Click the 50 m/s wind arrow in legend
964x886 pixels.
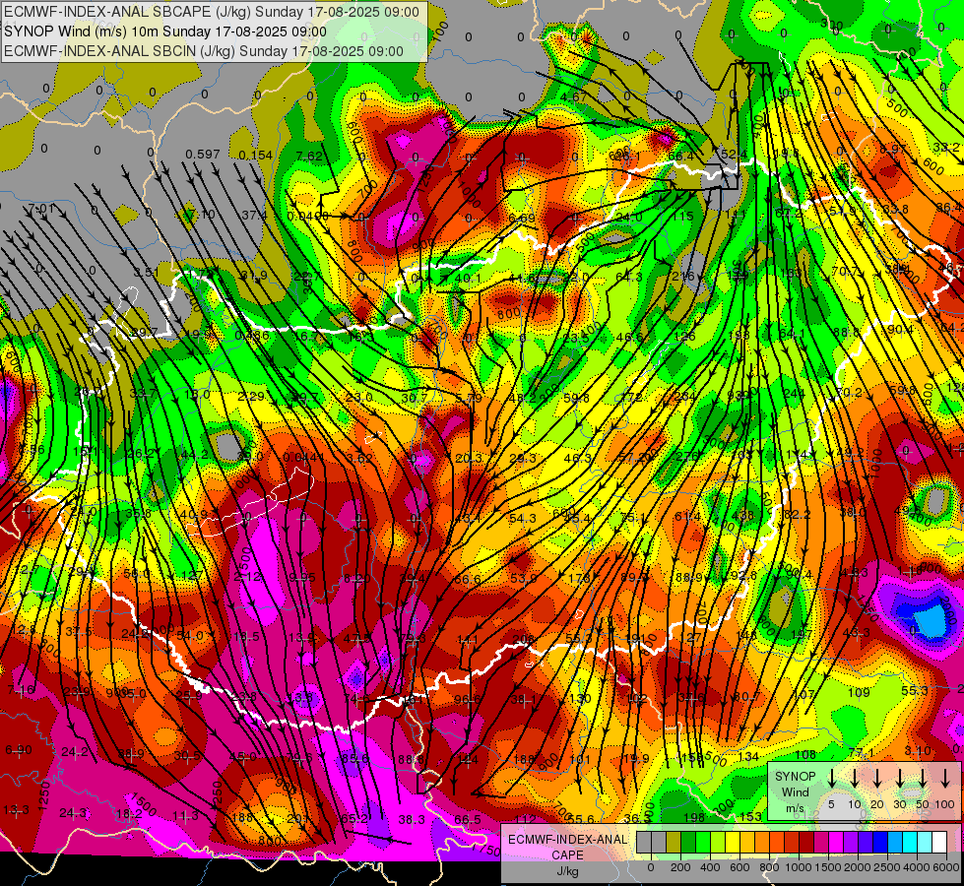coord(923,779)
